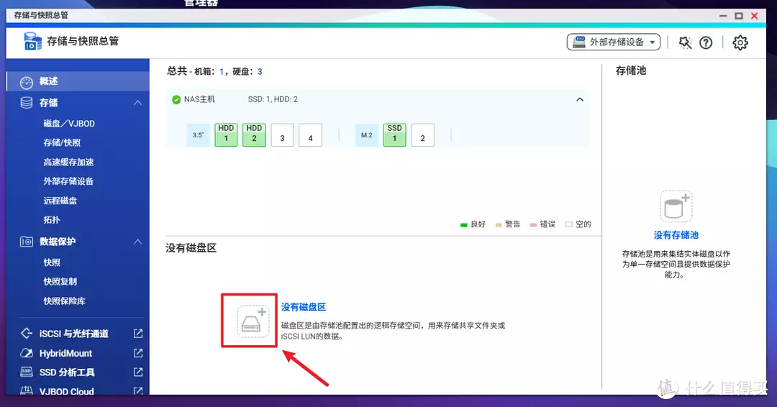This screenshot has width=777, height=407.
Task: Open settings via gear icon
Action: coord(740,42)
